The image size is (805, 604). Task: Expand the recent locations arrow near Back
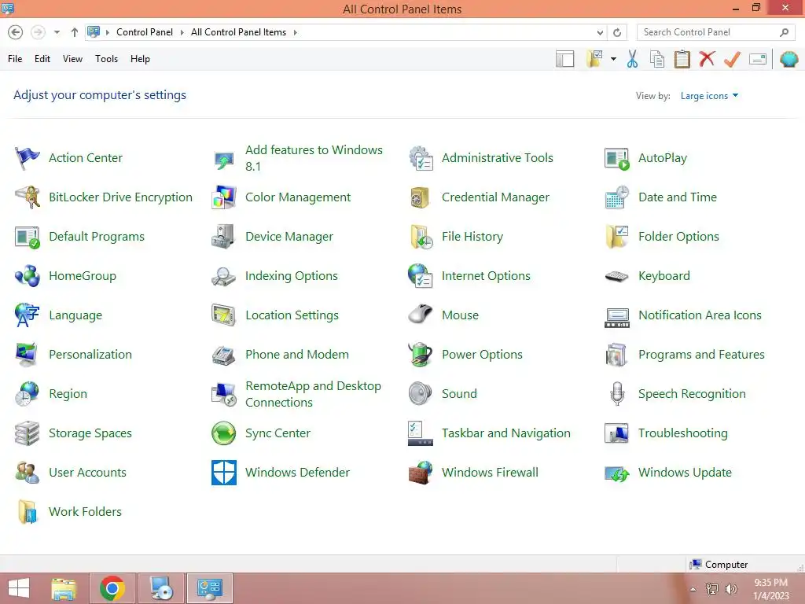coord(57,32)
